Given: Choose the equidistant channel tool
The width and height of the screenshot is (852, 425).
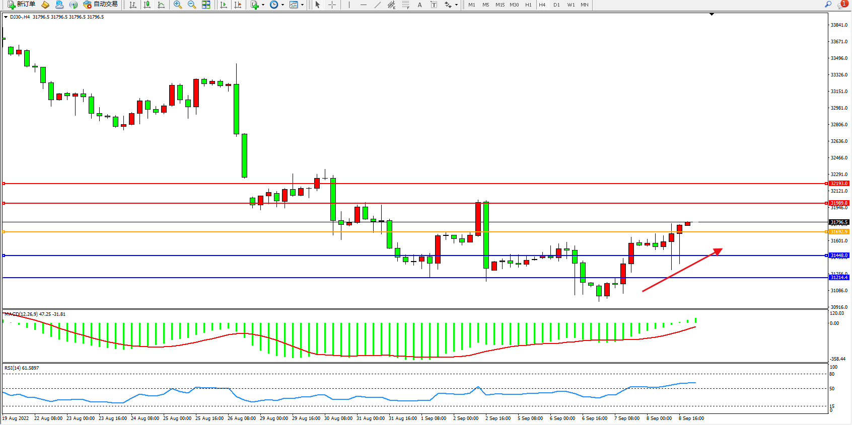Looking at the screenshot, I should (x=392, y=5).
